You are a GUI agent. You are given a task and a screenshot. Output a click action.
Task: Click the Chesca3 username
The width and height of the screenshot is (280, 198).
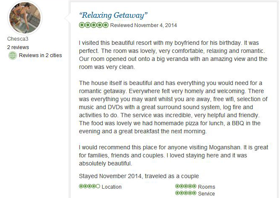pyautogui.click(x=18, y=38)
